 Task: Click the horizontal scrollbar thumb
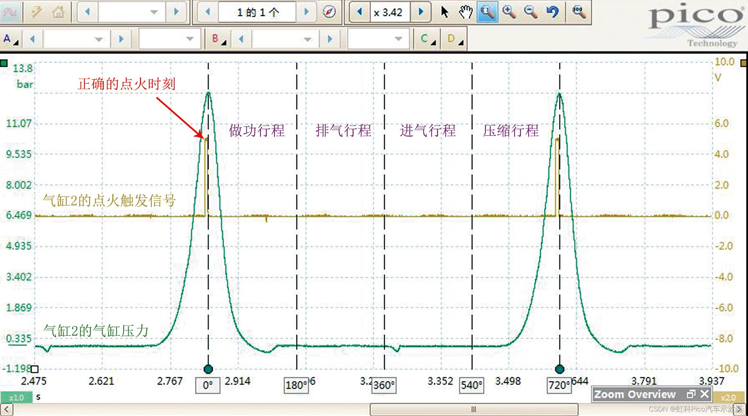tap(474, 409)
